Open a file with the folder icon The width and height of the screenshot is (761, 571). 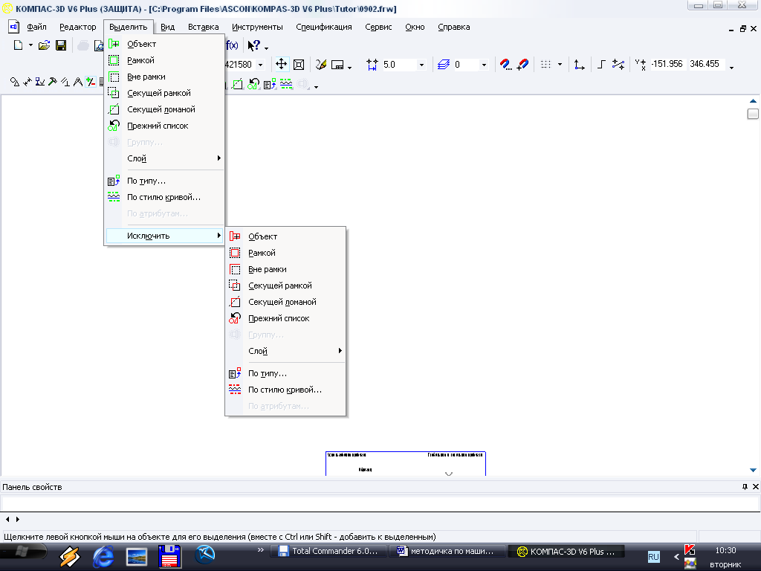44,45
